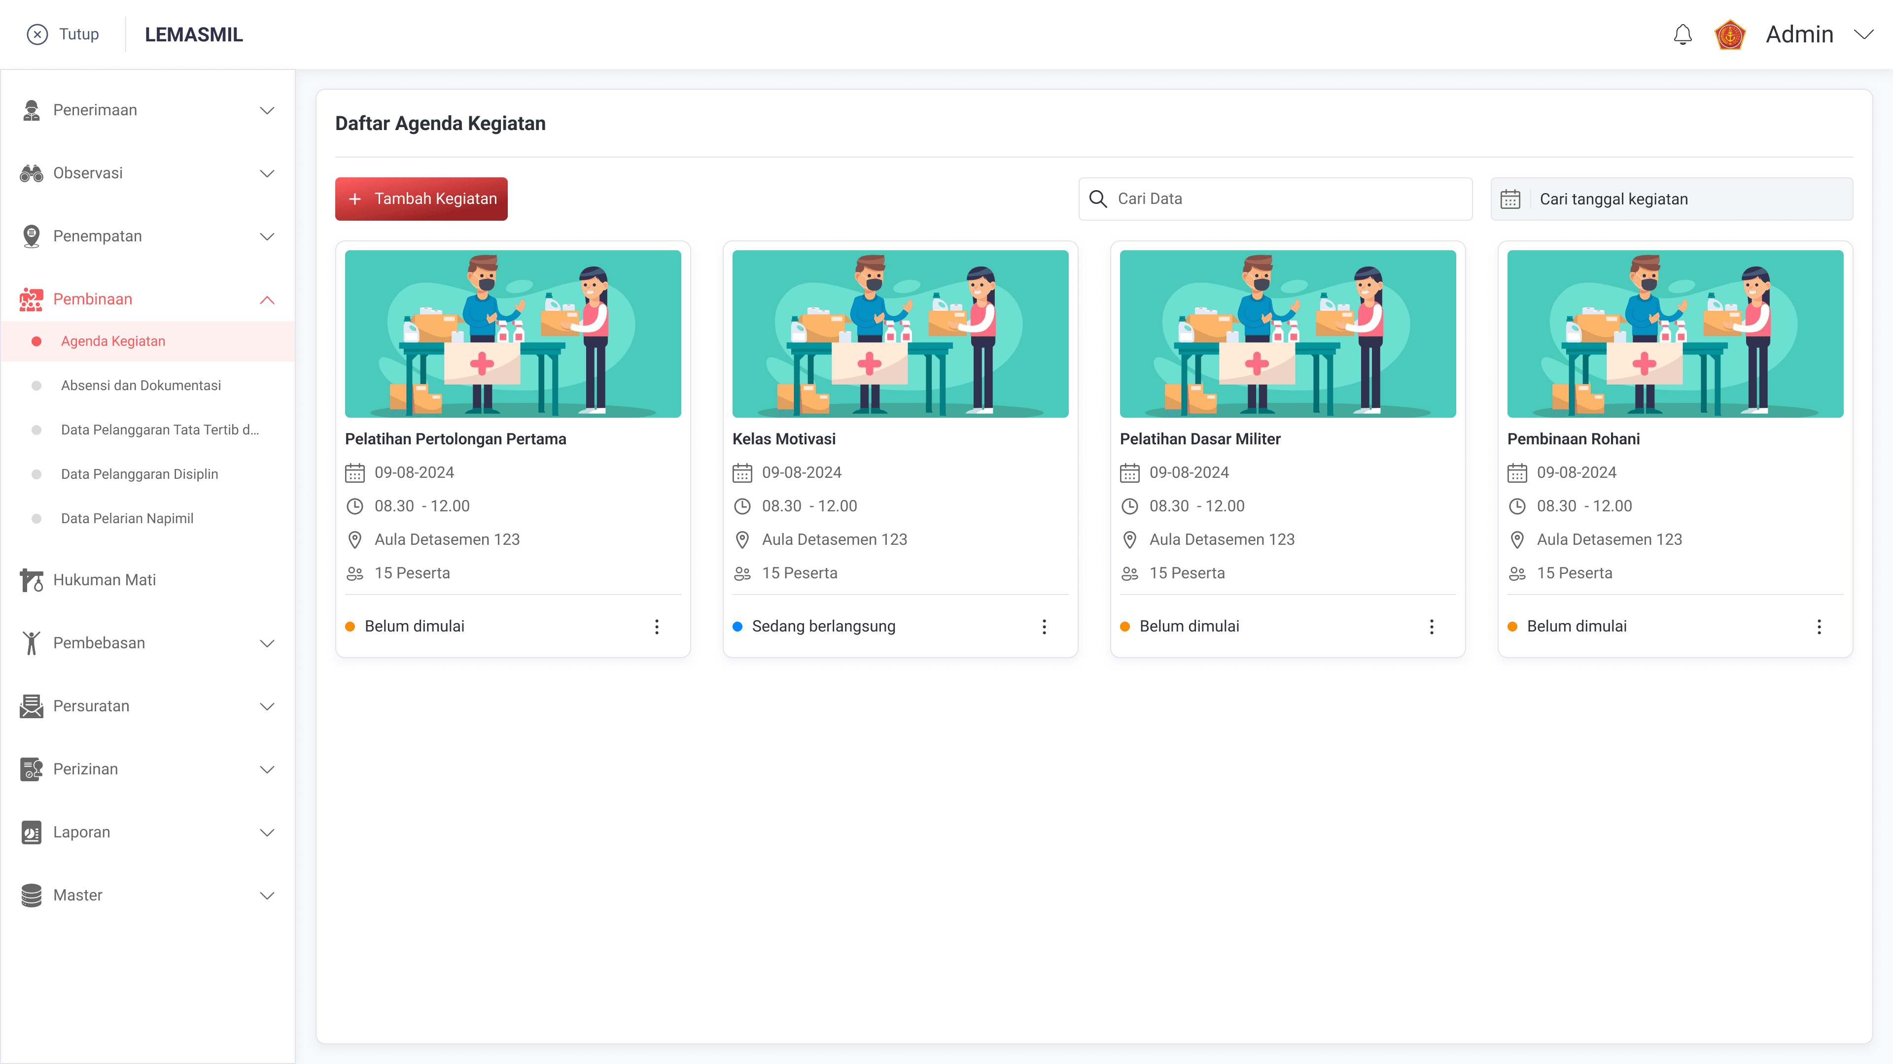
Task: Focus the Cari Data search field
Action: tap(1286, 199)
